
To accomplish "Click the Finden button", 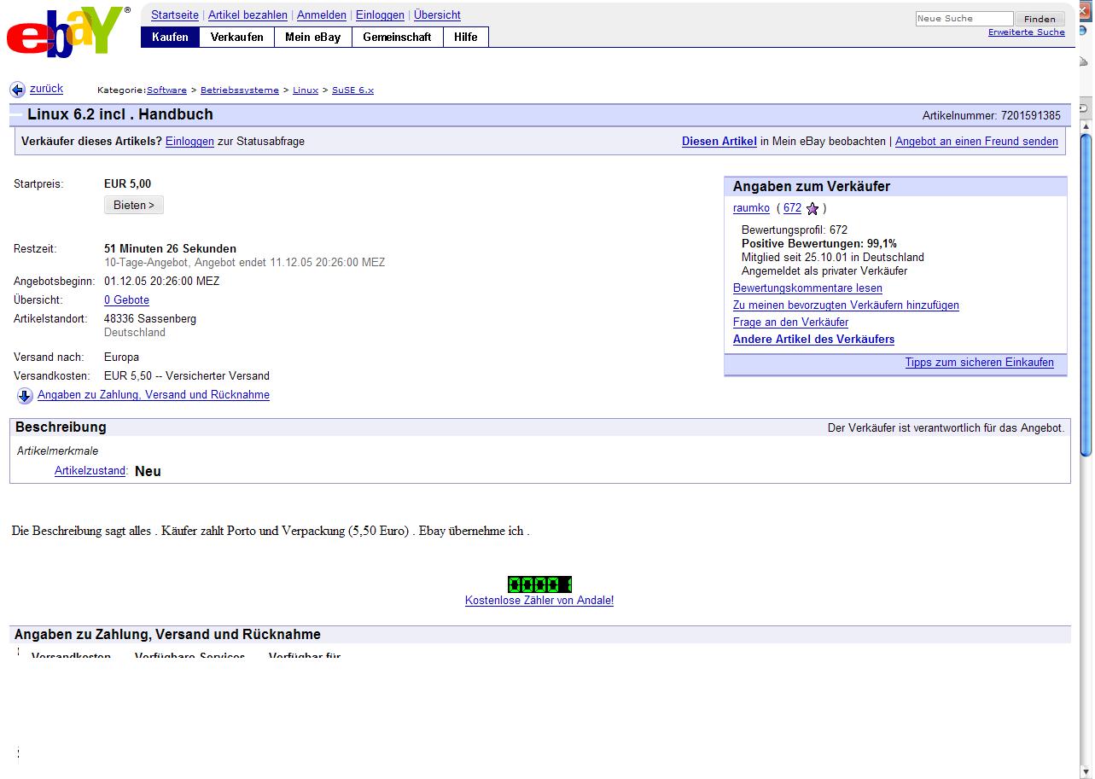I will pyautogui.click(x=1040, y=19).
